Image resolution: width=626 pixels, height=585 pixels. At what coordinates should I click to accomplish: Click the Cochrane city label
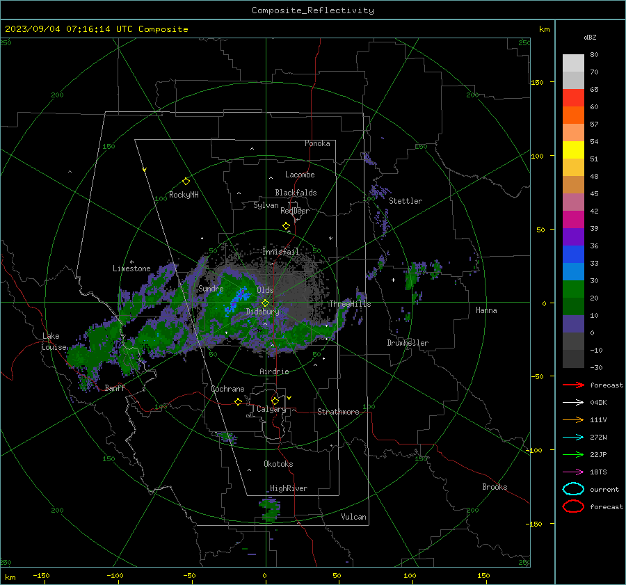[x=227, y=389]
